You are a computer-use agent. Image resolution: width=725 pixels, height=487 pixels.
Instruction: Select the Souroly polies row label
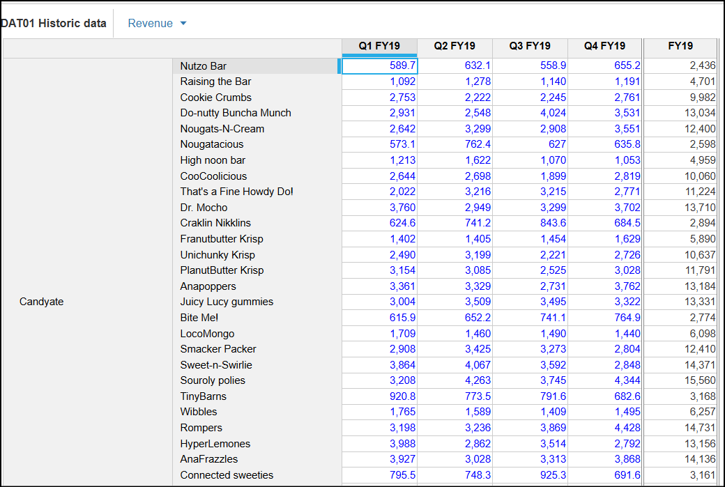coord(257,380)
